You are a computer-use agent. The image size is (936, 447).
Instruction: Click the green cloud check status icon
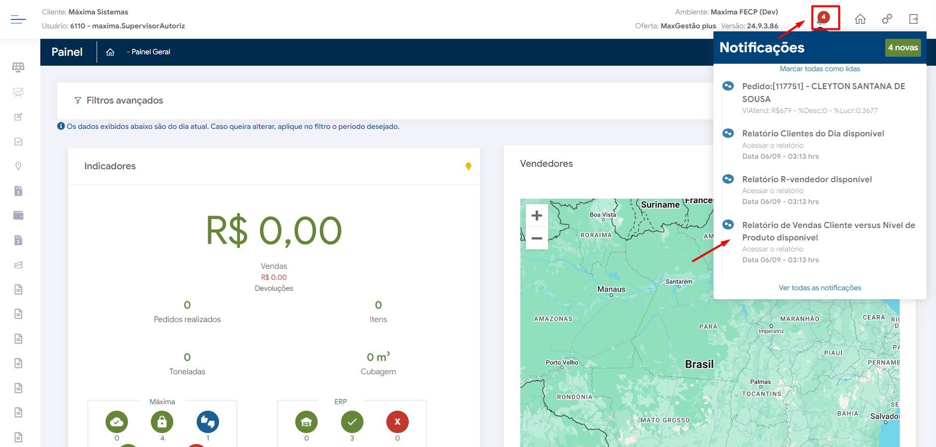click(x=117, y=422)
